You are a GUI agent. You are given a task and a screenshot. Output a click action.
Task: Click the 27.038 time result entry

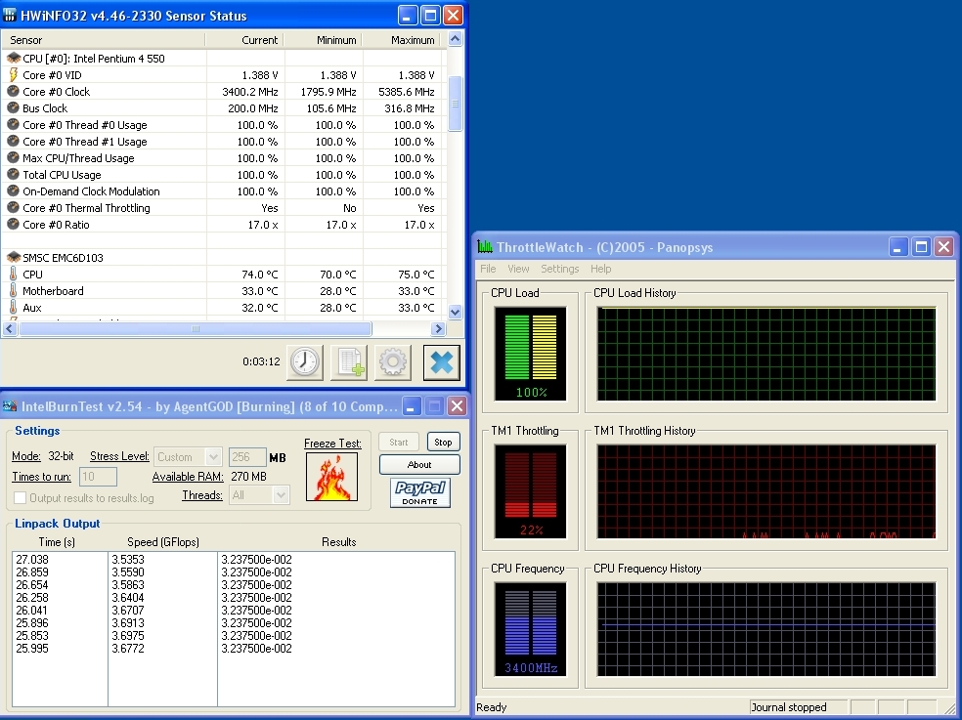click(32, 560)
